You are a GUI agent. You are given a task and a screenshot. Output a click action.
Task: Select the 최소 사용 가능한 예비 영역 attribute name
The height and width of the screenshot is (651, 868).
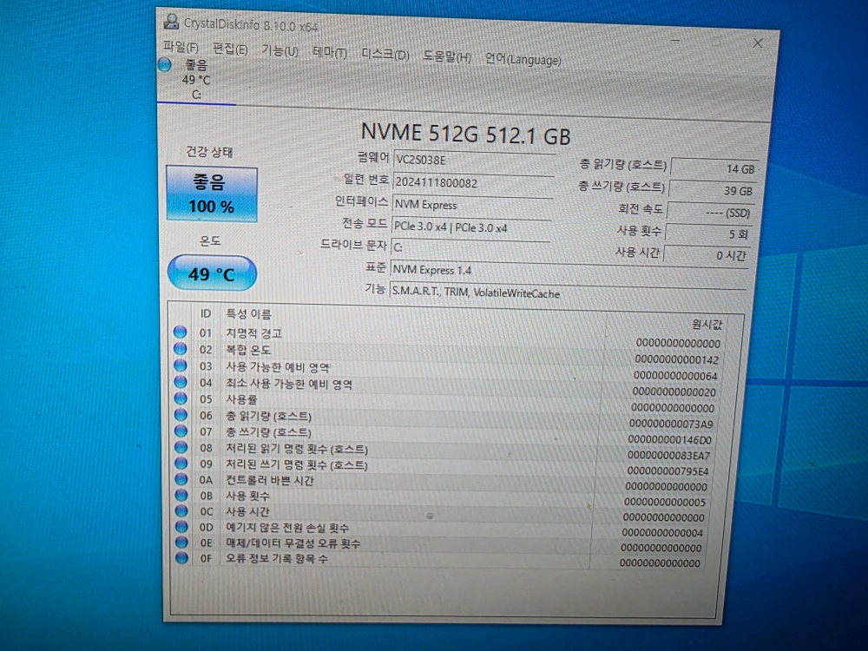[x=288, y=384]
